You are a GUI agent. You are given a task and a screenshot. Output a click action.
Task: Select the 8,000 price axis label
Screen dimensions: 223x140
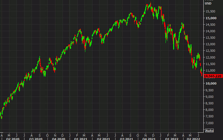[210, 110]
